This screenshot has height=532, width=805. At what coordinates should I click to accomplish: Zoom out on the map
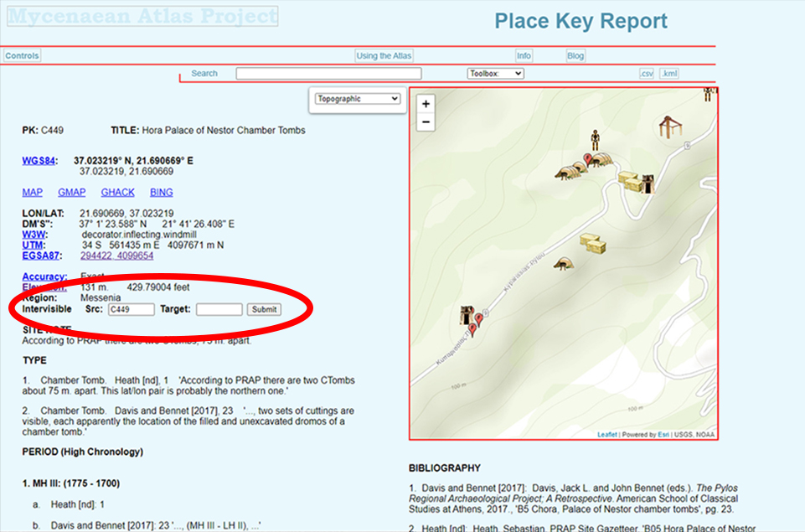click(x=426, y=122)
